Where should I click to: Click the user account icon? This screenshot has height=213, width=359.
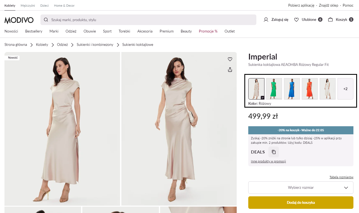click(x=266, y=20)
